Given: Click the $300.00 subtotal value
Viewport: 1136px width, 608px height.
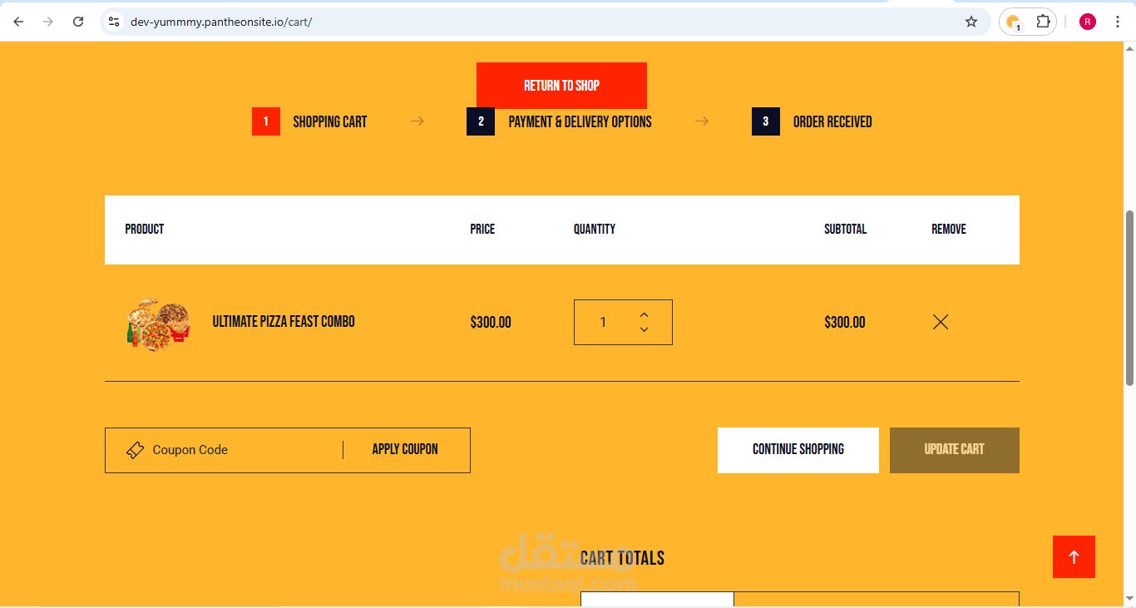Looking at the screenshot, I should tap(845, 323).
